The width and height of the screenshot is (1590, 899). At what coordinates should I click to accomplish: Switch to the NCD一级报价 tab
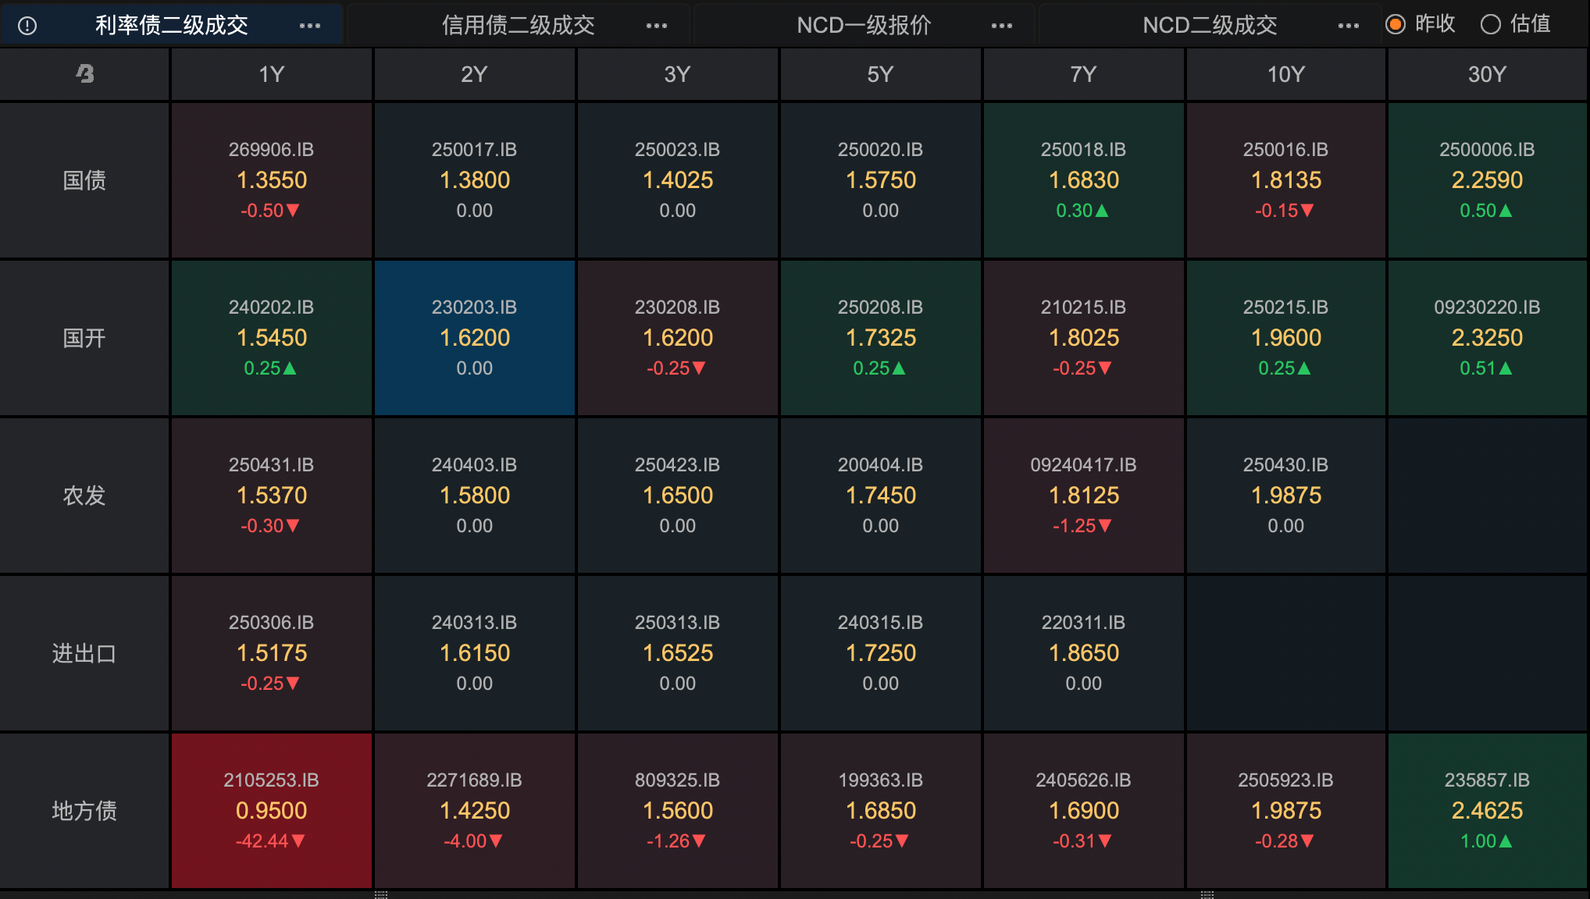point(864,26)
